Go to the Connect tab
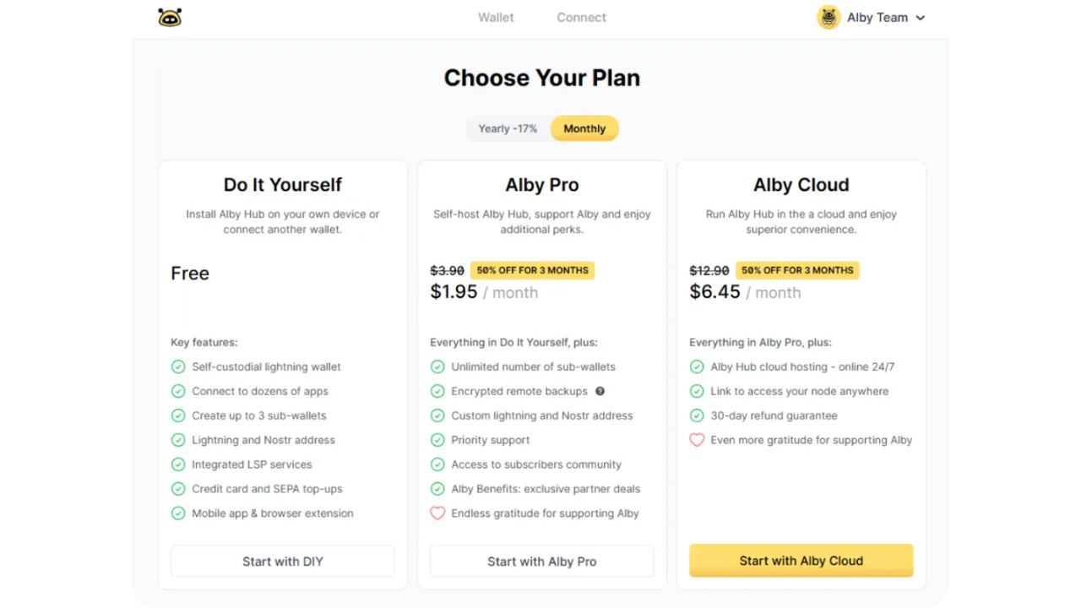Viewport: 1081px width, 608px height. 581,17
